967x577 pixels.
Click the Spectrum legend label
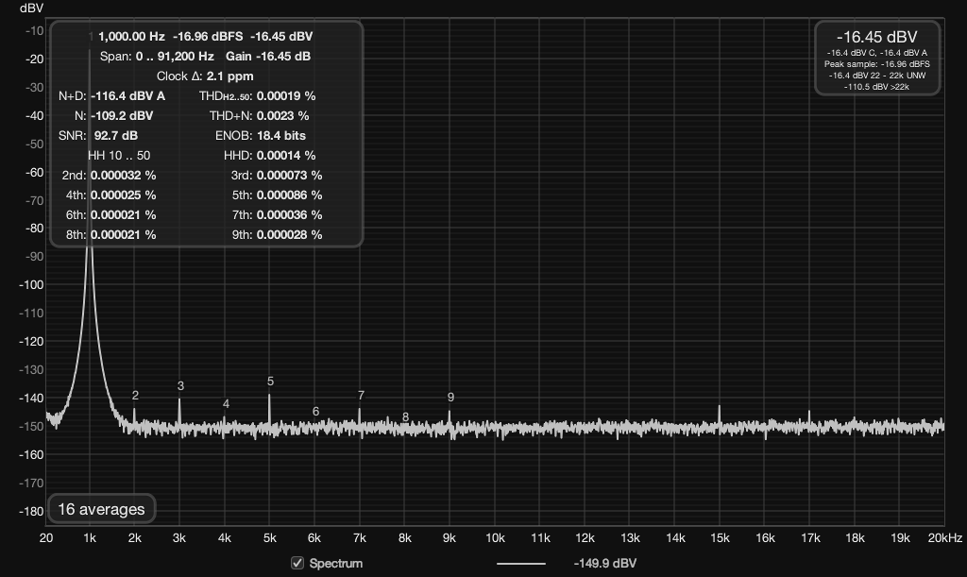pos(336,564)
